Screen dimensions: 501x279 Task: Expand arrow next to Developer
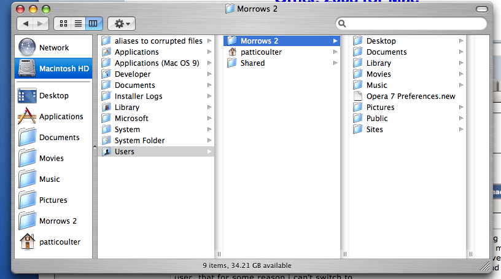click(x=209, y=74)
